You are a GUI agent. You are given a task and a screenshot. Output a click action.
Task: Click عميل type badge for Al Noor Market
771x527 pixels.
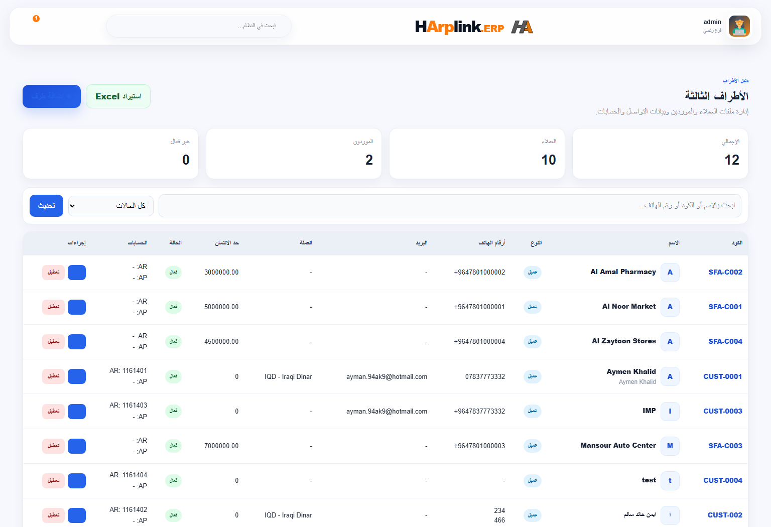[533, 307]
